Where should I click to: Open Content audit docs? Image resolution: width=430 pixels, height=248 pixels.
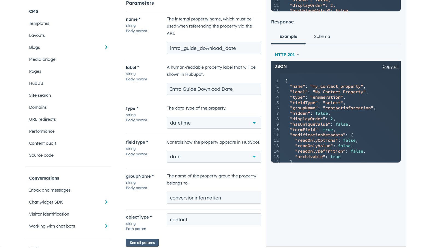[43, 143]
